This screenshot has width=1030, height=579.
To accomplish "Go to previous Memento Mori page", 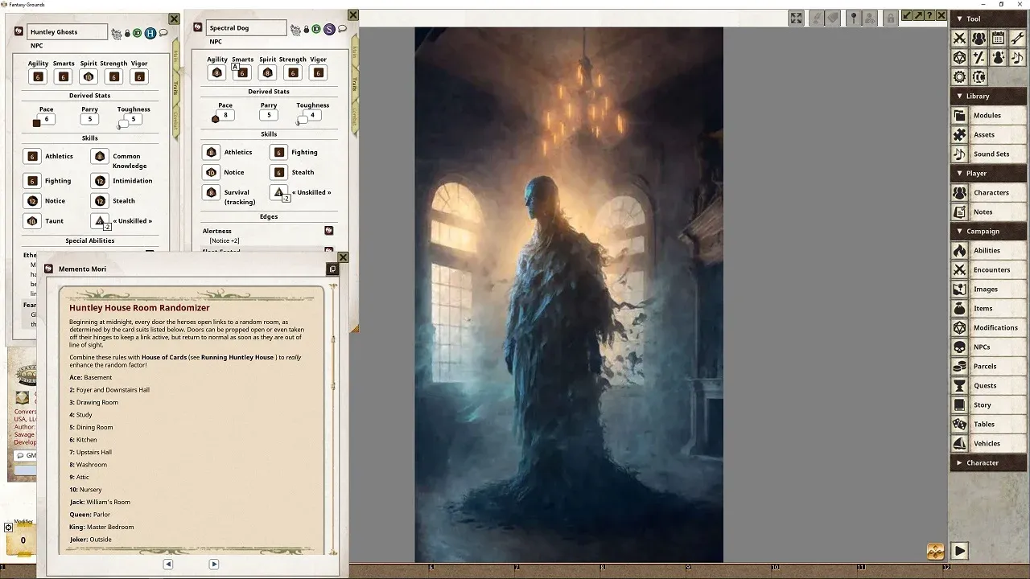I will pyautogui.click(x=168, y=564).
